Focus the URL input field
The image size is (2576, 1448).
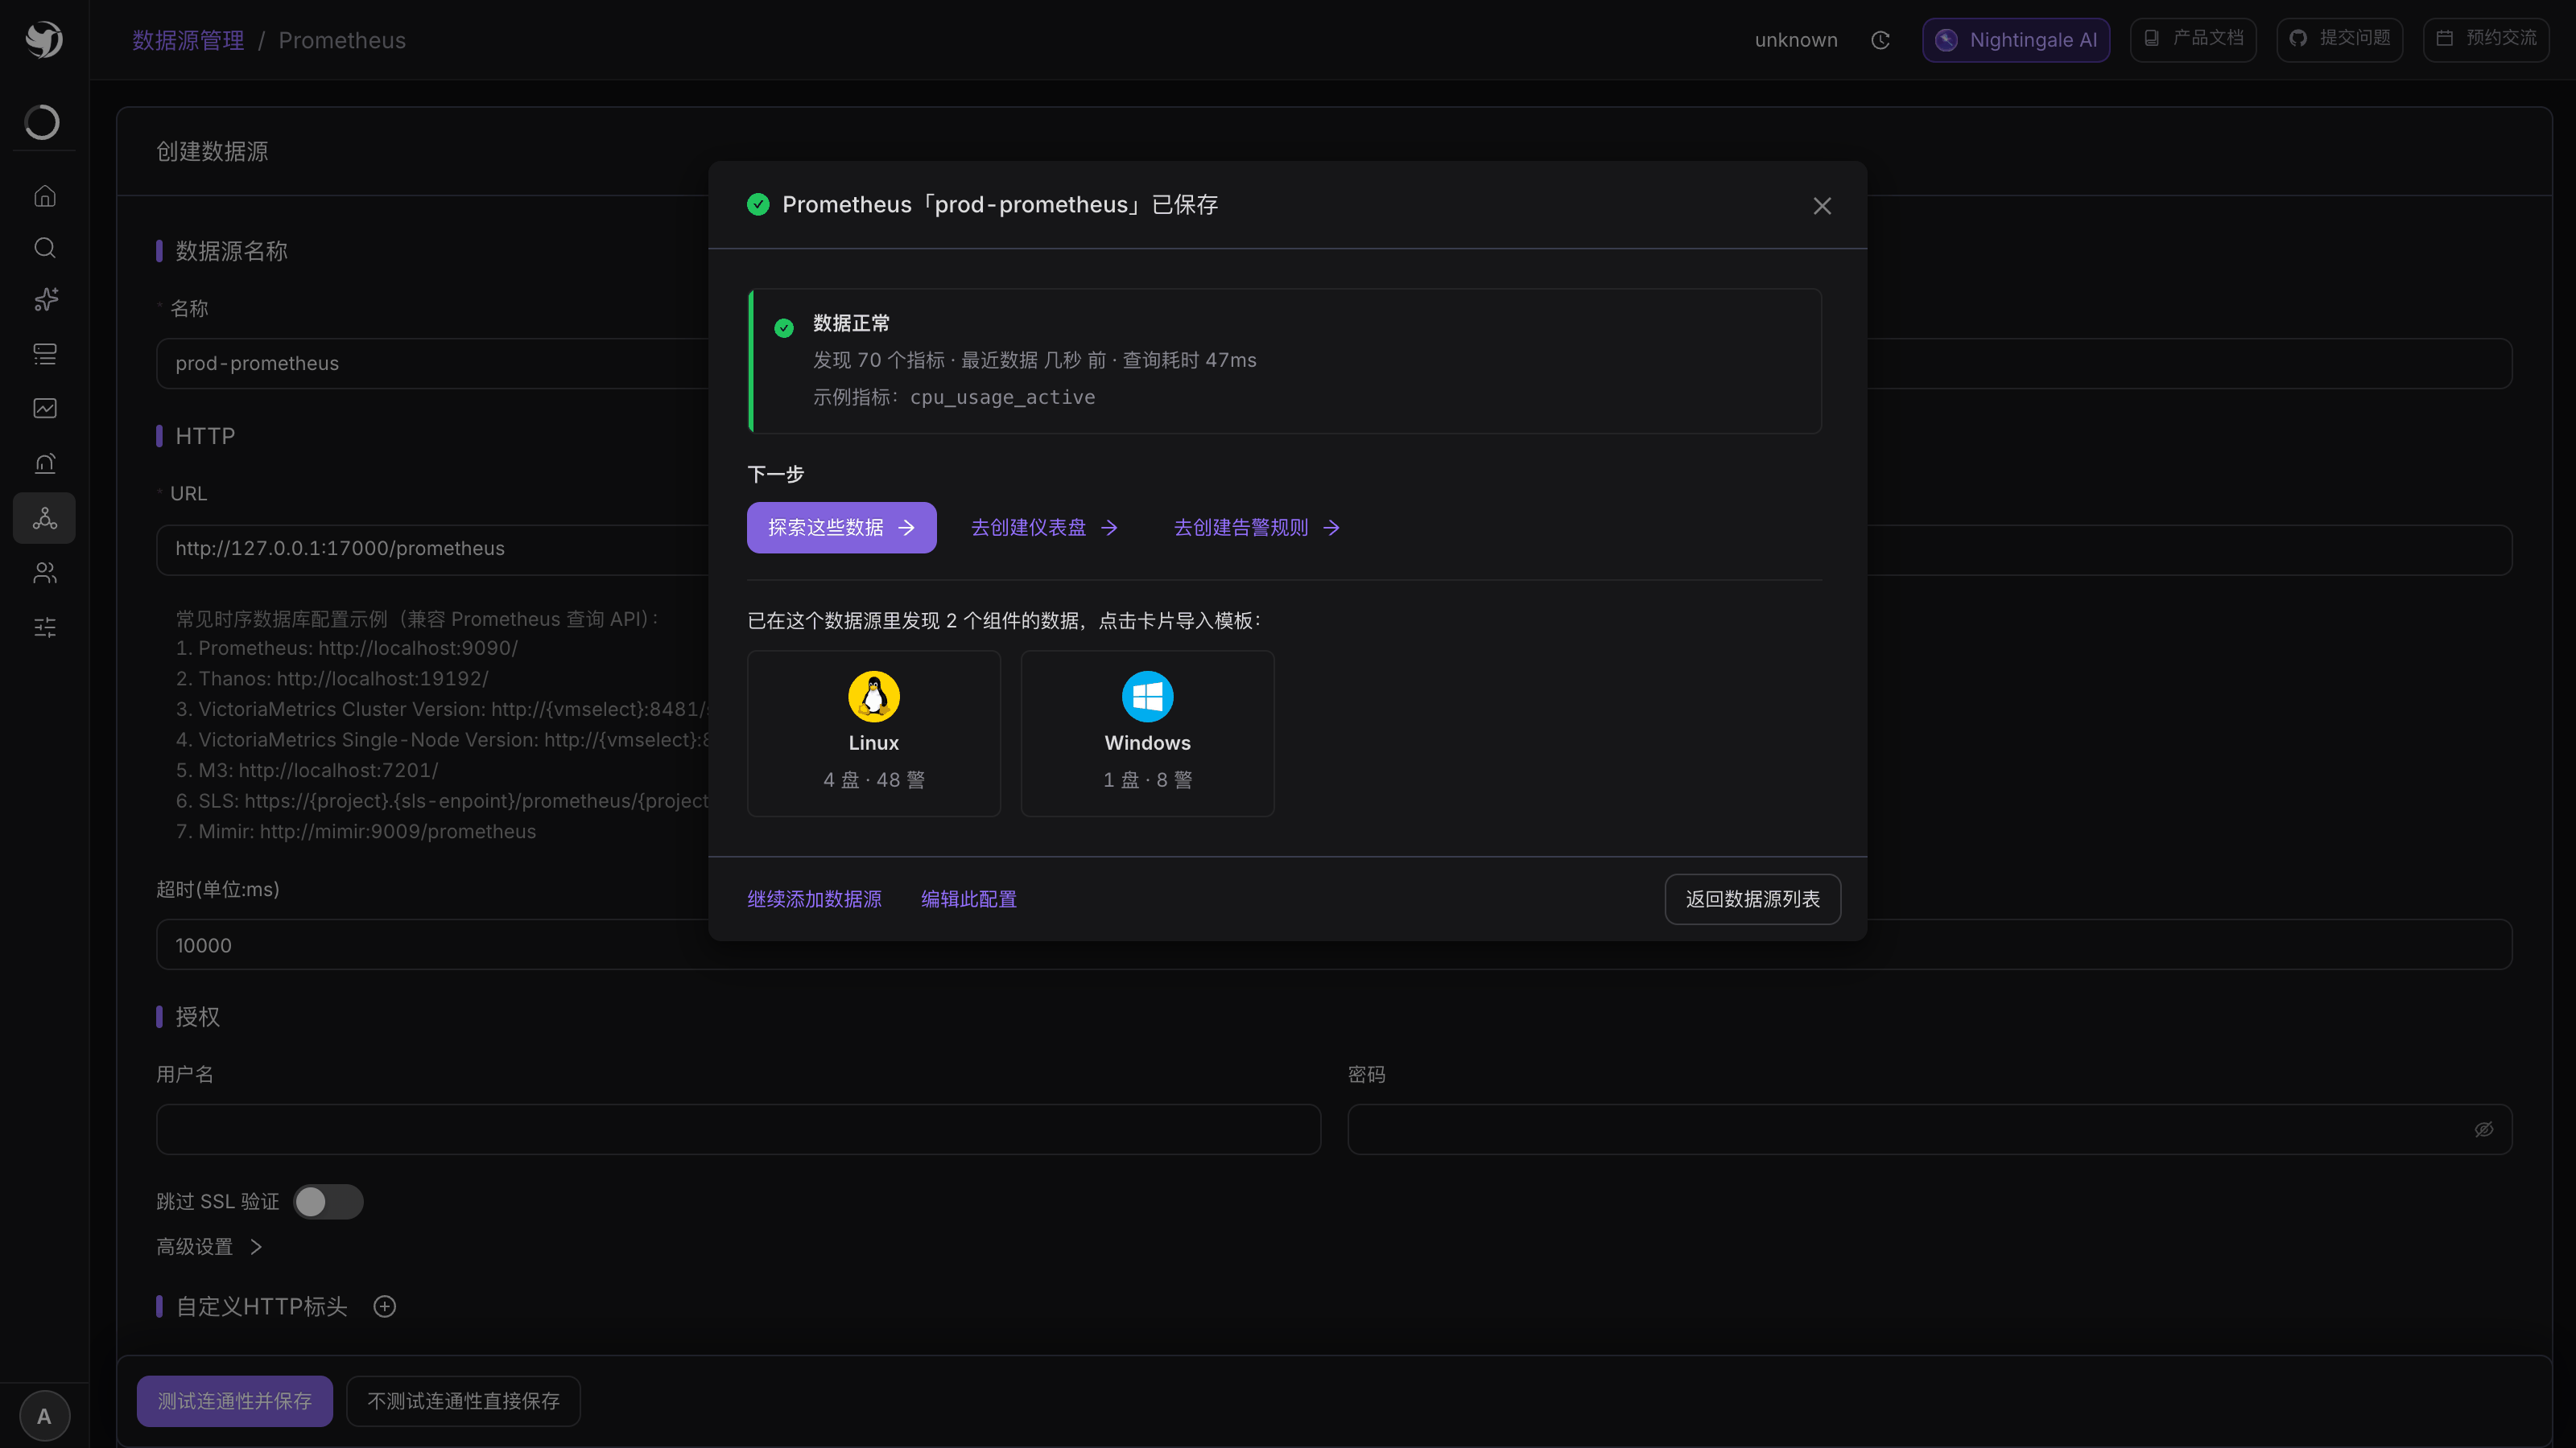tap(1334, 549)
